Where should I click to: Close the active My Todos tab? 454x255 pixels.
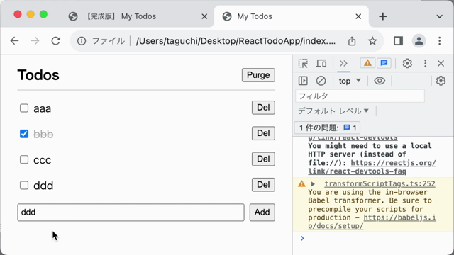click(358, 16)
